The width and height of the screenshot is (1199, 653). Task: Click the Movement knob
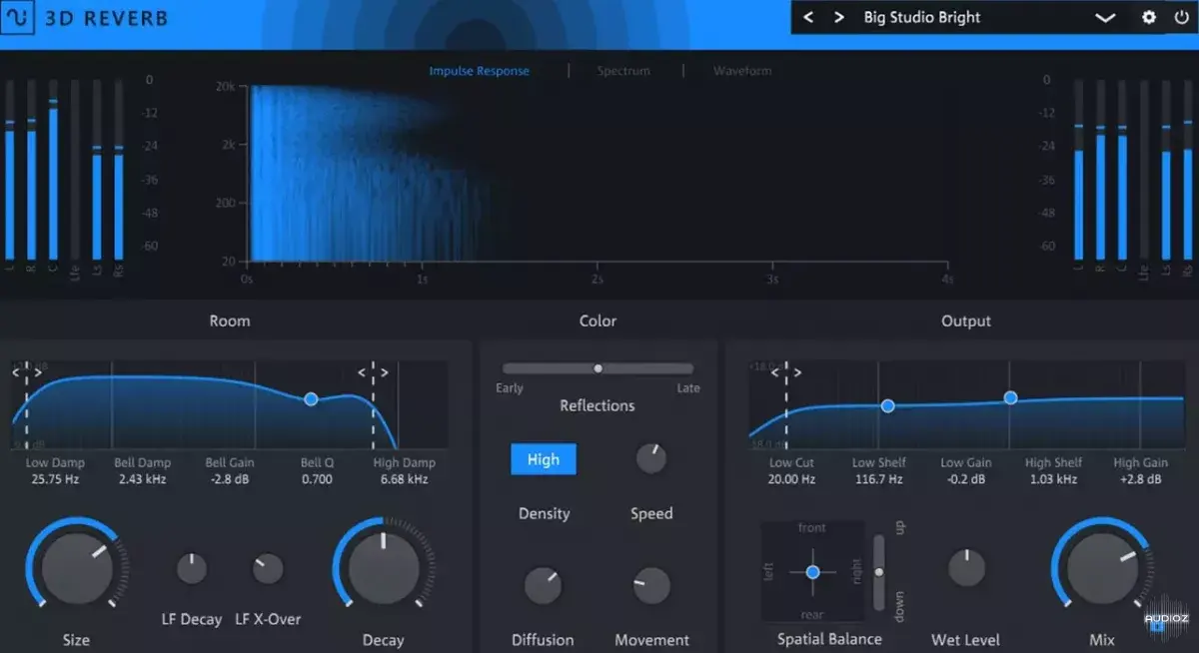click(x=651, y=586)
